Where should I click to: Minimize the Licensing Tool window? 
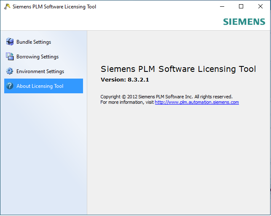click(222, 7)
